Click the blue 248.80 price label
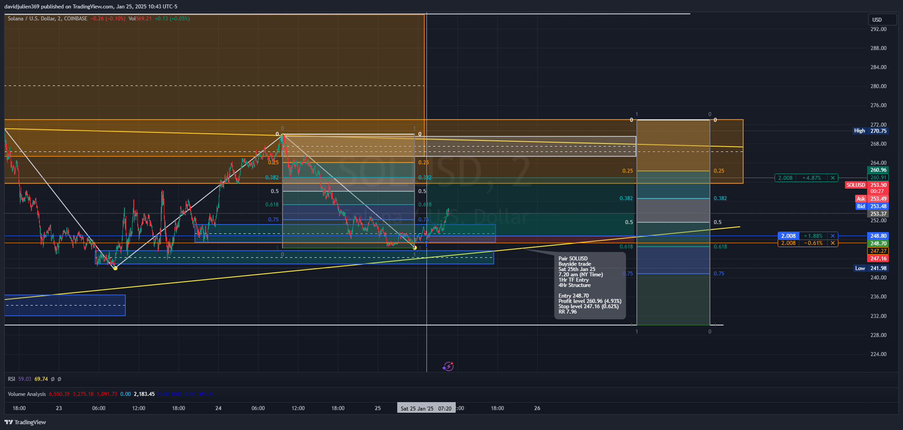 pyautogui.click(x=878, y=236)
